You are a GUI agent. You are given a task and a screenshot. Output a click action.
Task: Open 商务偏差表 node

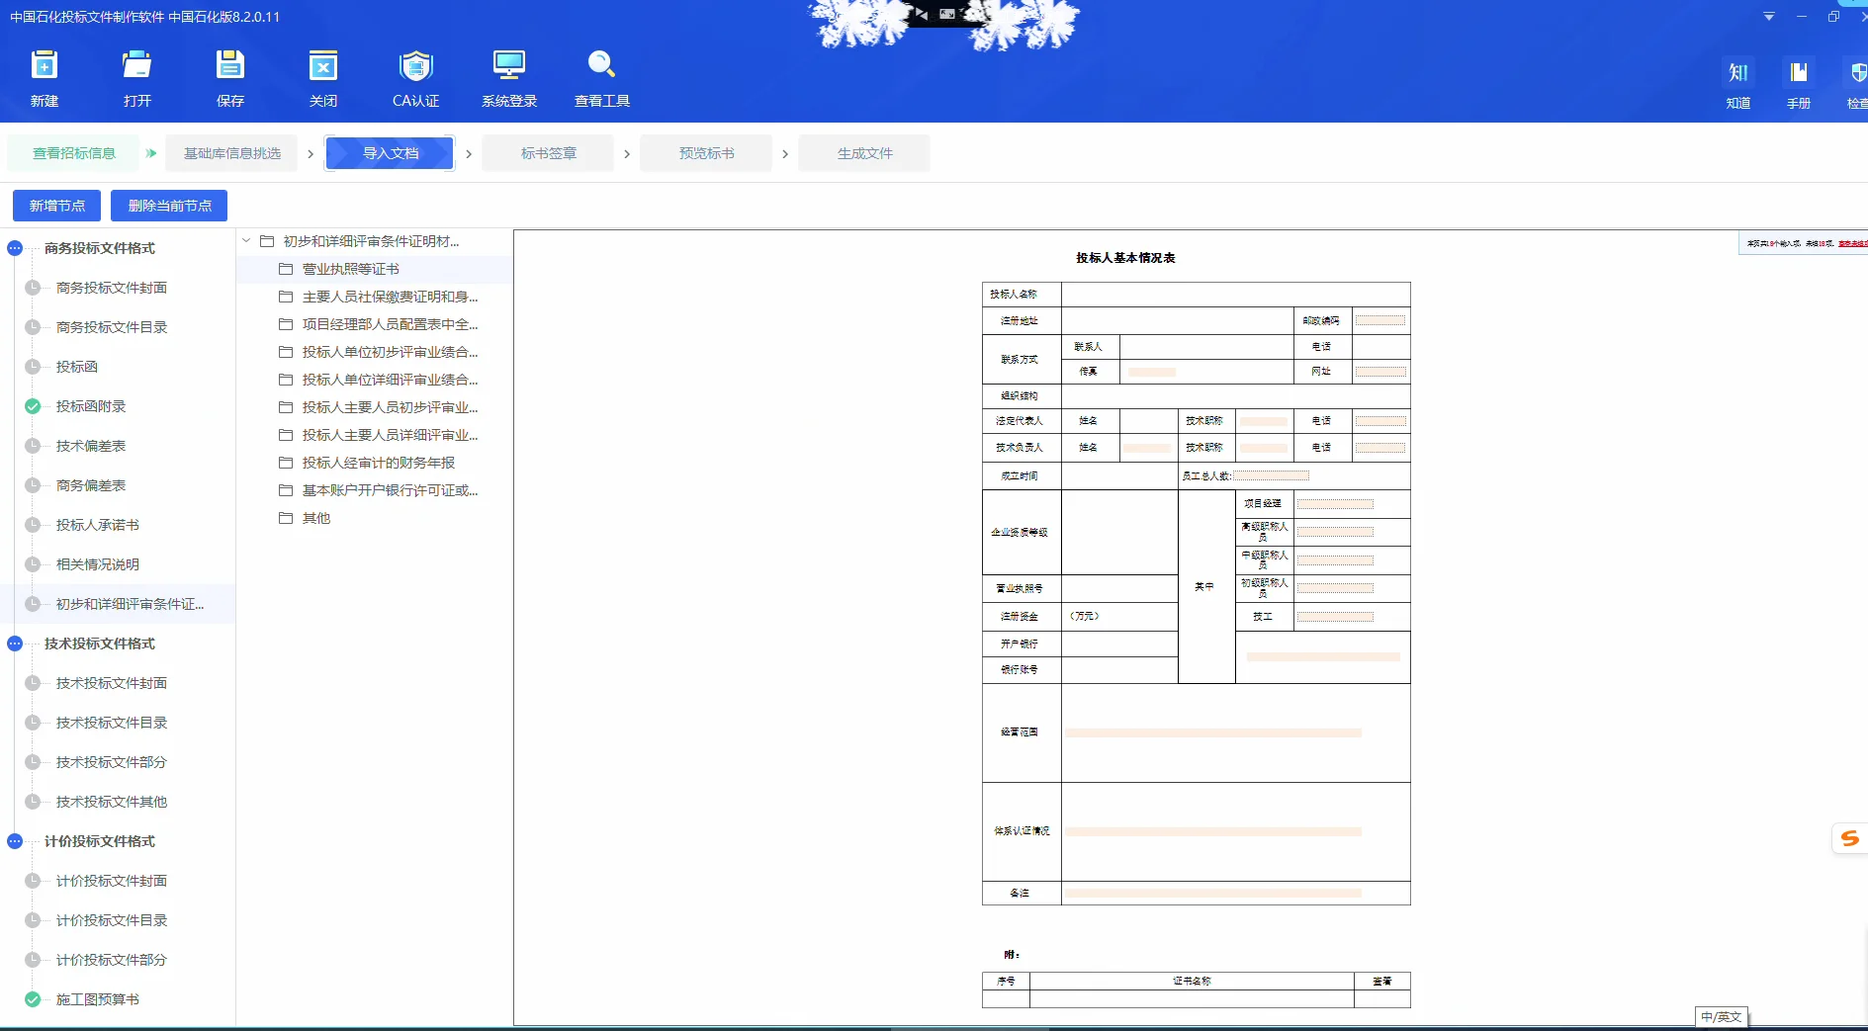point(91,485)
